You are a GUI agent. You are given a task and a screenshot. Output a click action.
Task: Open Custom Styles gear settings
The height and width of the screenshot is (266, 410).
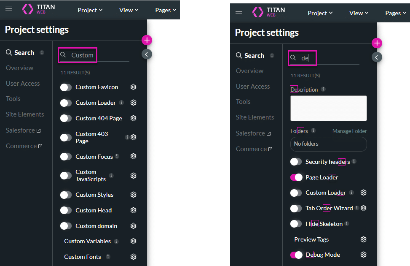pyautogui.click(x=134, y=195)
